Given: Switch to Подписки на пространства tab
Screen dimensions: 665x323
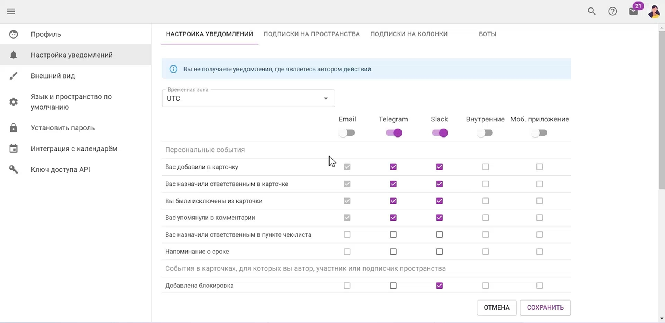Looking at the screenshot, I should coord(312,34).
